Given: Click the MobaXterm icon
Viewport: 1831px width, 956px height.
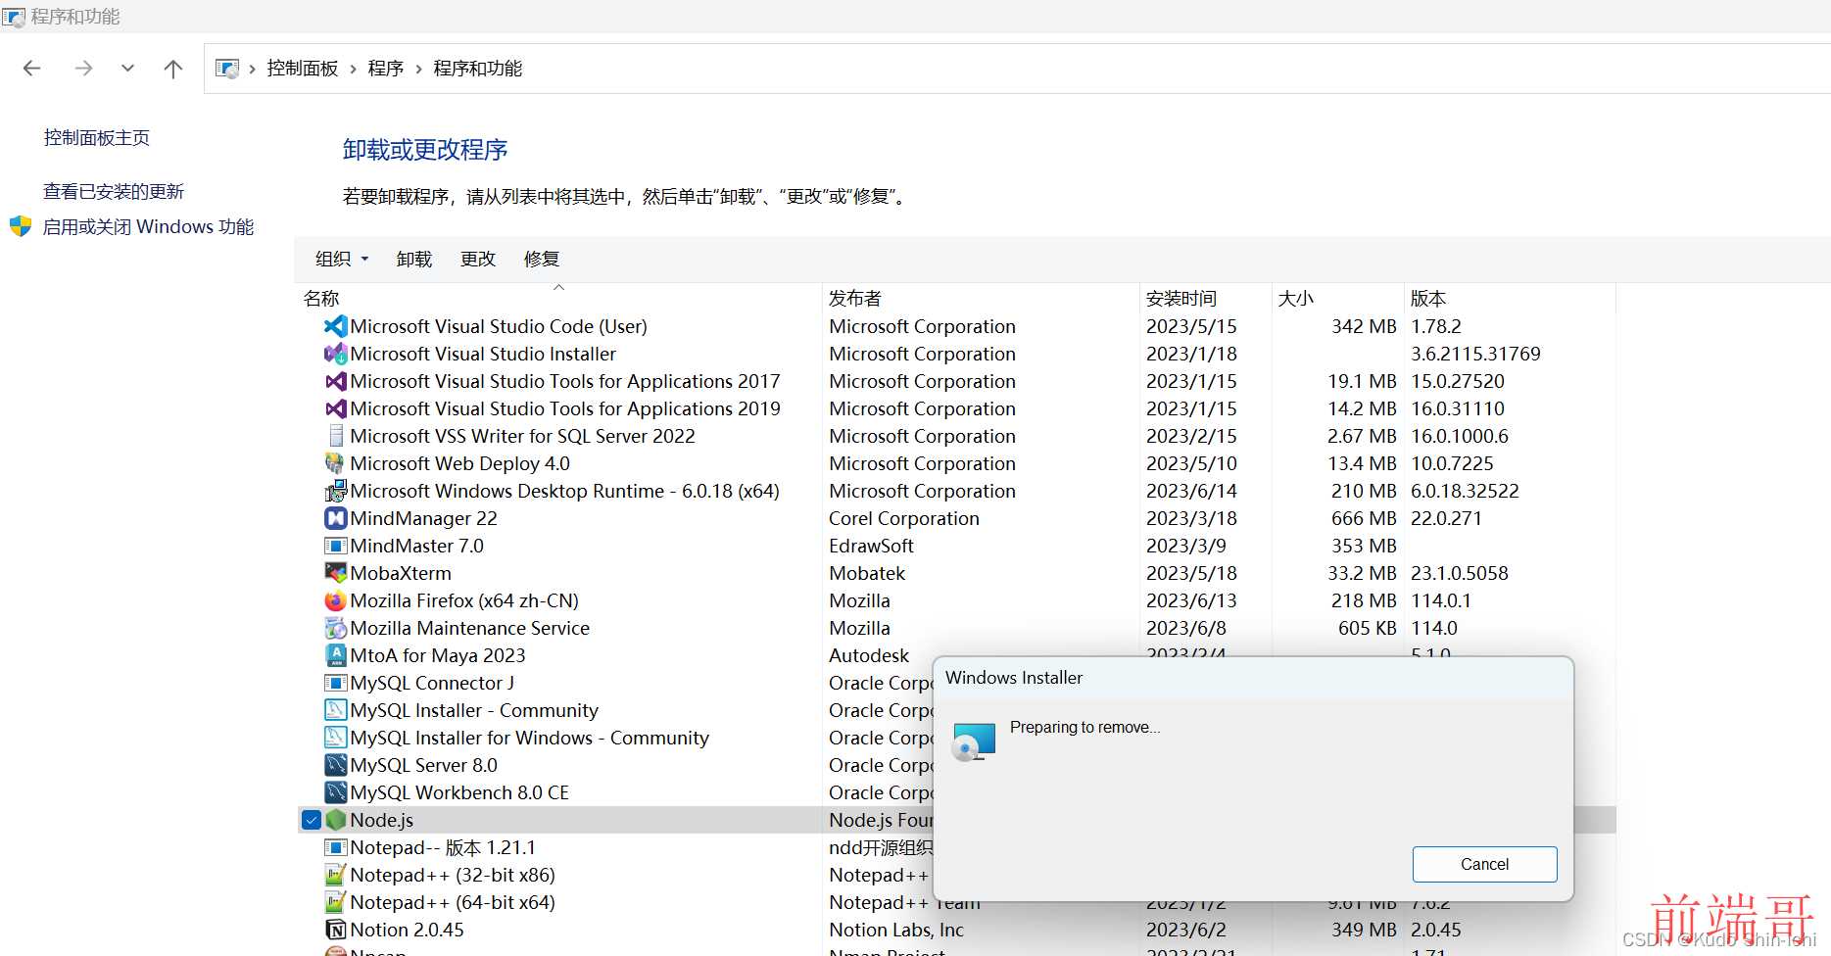Looking at the screenshot, I should [x=335, y=573].
